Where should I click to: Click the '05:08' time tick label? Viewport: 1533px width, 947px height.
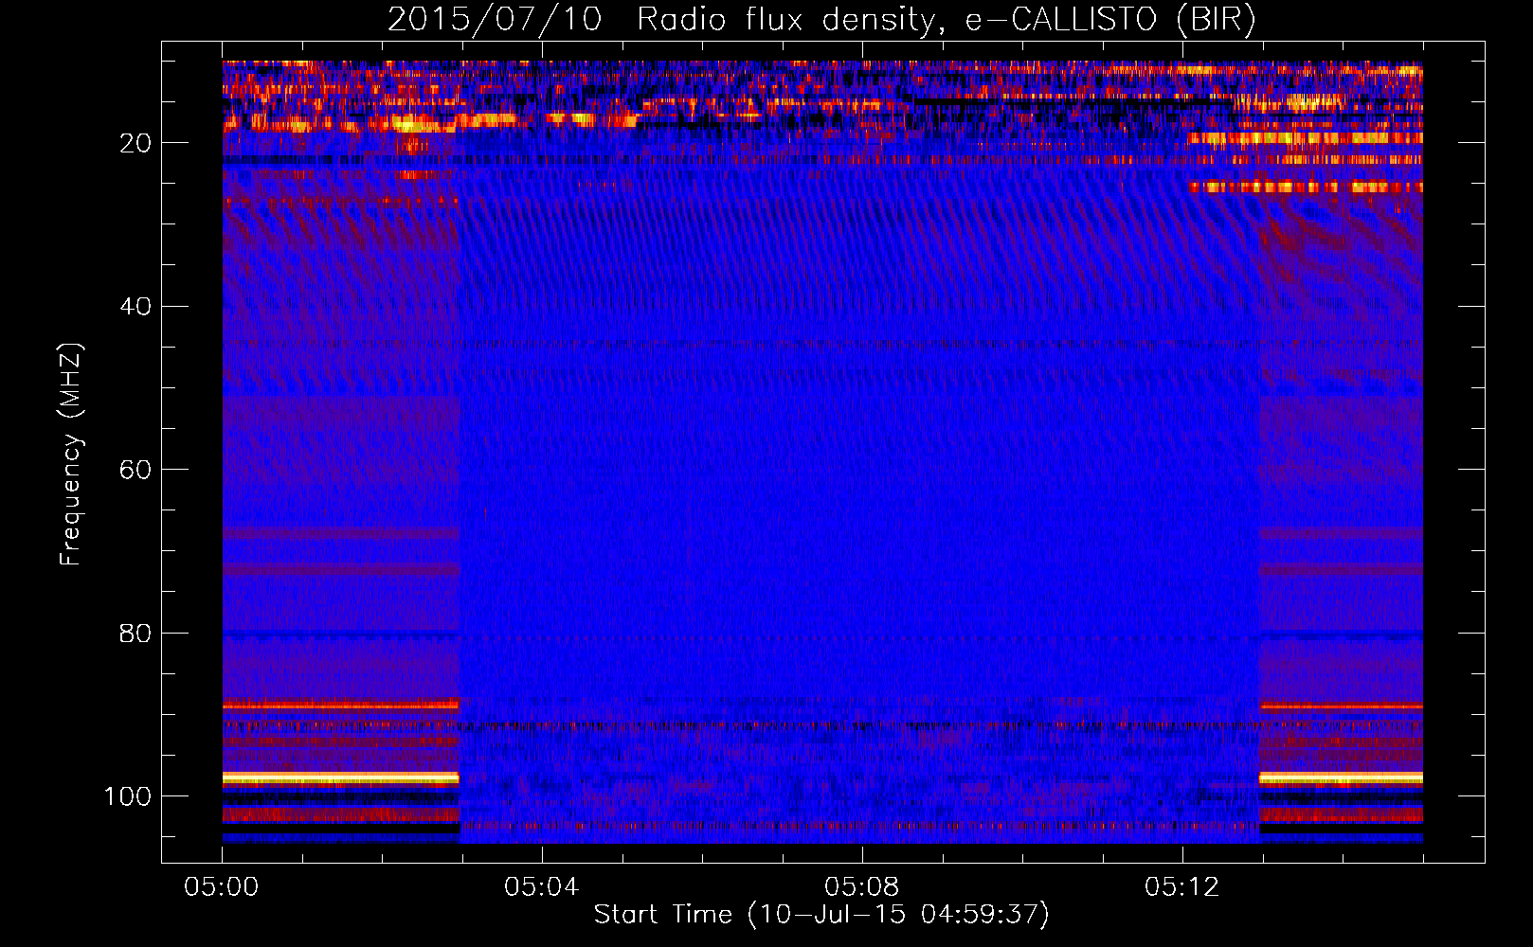(862, 887)
